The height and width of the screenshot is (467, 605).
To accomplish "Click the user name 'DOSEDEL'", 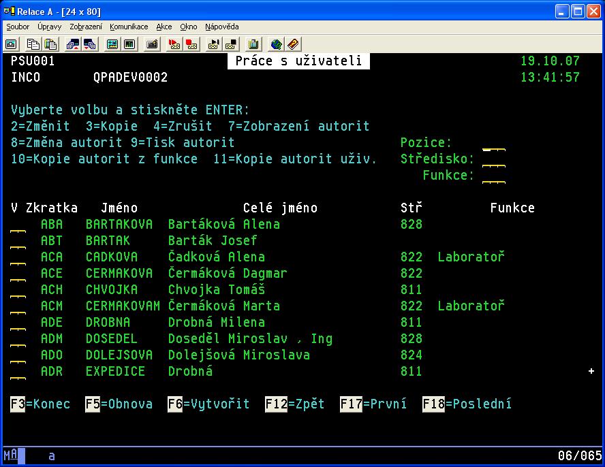I will tap(112, 338).
